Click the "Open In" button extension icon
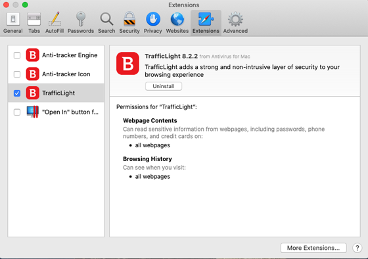 [32, 112]
